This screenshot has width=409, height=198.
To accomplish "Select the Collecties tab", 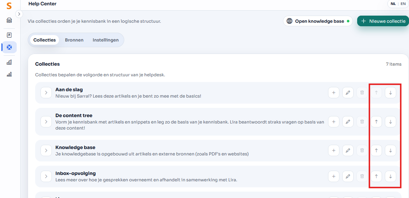I will (x=45, y=40).
